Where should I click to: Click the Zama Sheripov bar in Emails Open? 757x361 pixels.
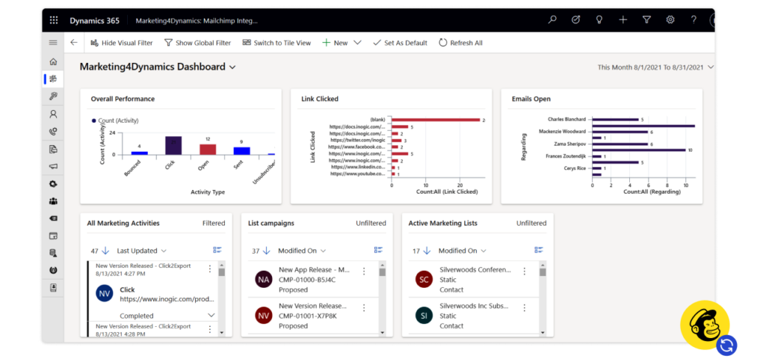click(x=620, y=144)
